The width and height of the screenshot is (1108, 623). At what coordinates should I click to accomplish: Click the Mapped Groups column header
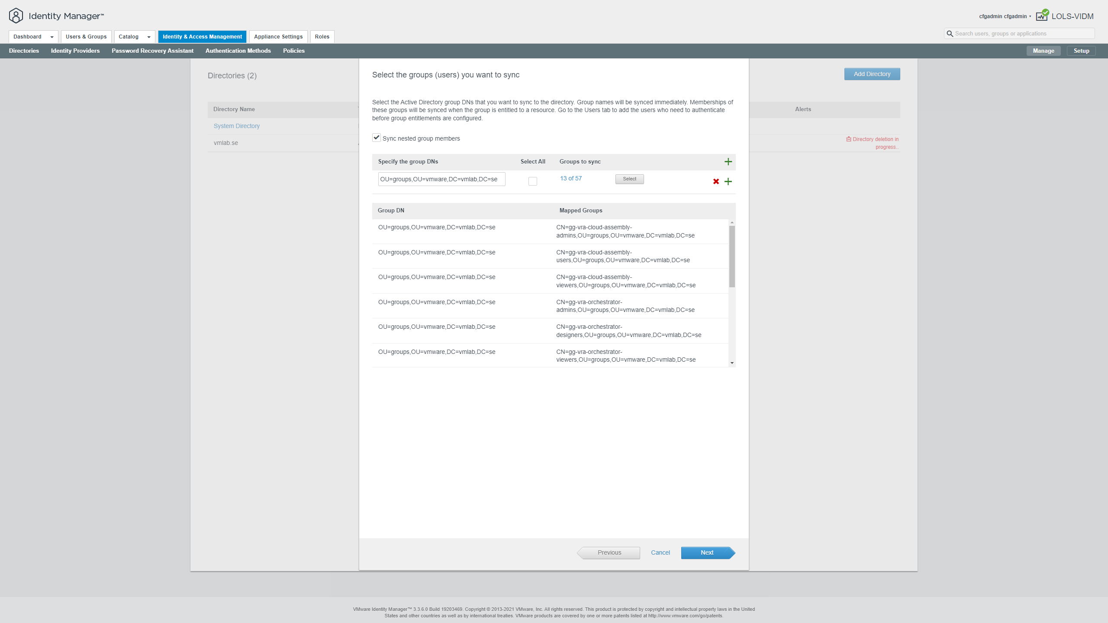[x=581, y=210]
